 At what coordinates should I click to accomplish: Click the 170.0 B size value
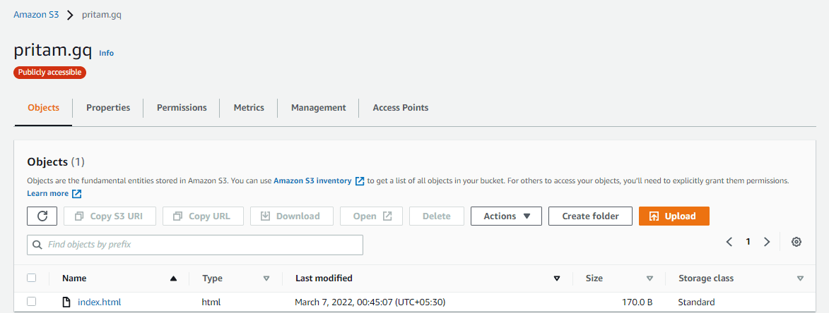click(x=637, y=302)
